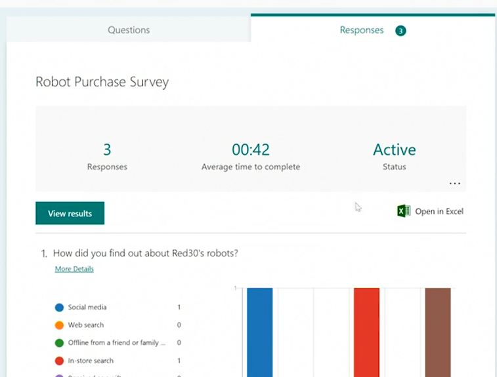
Task: Click the brown bar in the chart
Action: [438, 331]
